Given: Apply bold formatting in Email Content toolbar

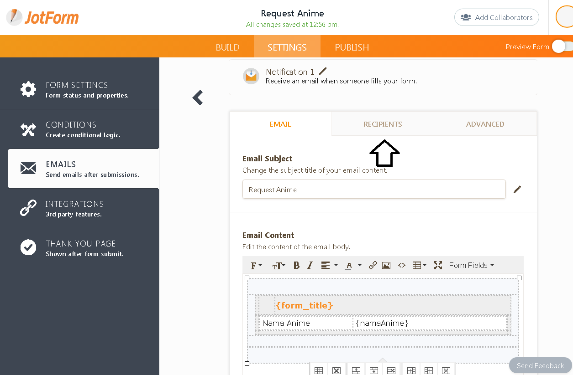Looking at the screenshot, I should click(x=296, y=265).
